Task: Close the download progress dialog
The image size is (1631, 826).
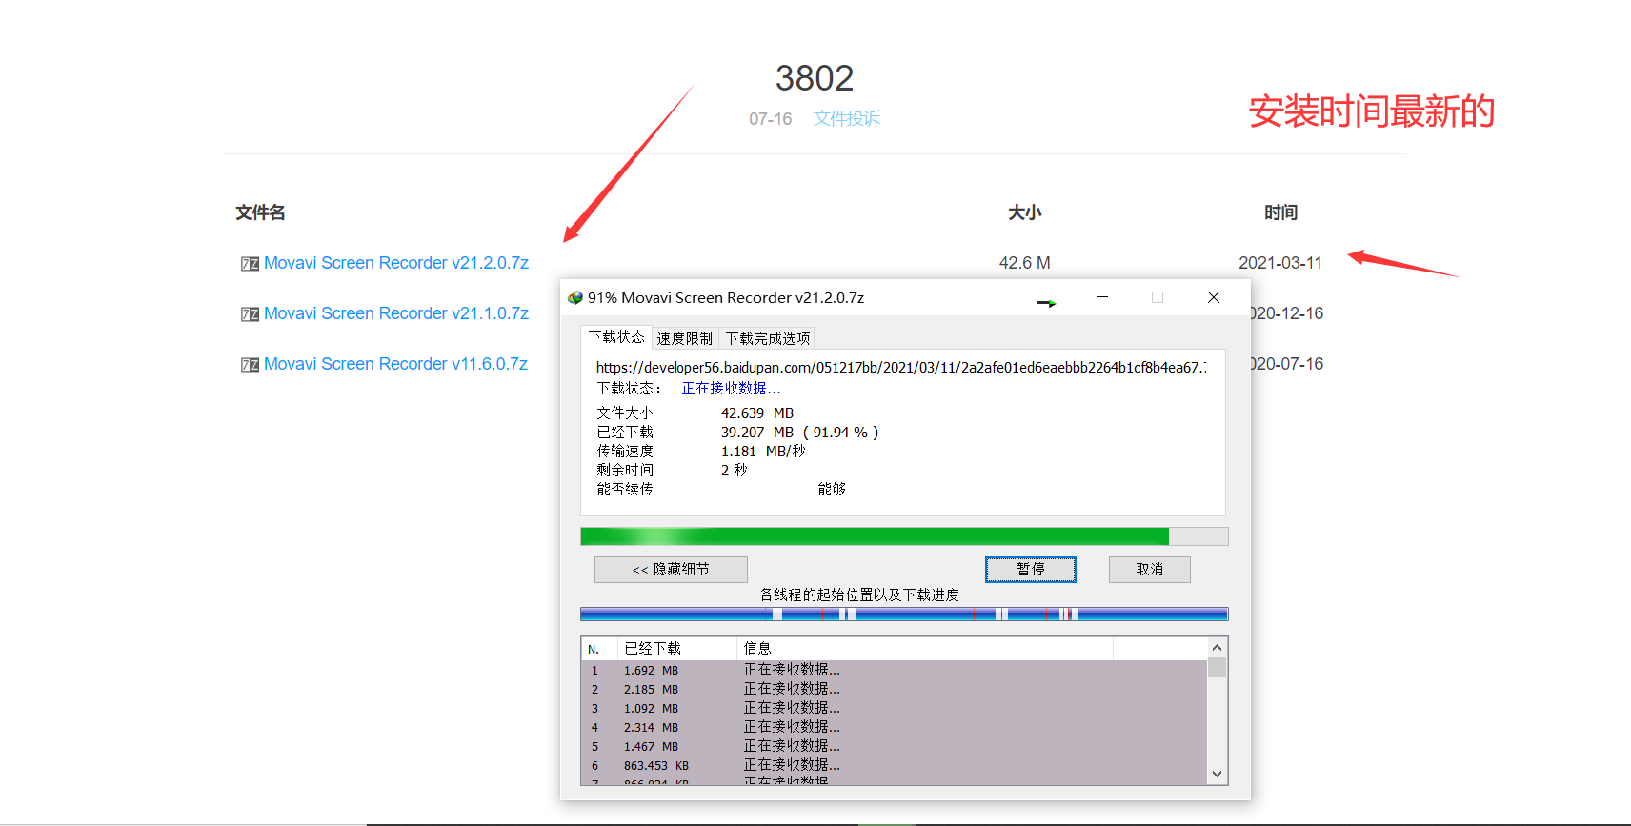Action: (1214, 297)
